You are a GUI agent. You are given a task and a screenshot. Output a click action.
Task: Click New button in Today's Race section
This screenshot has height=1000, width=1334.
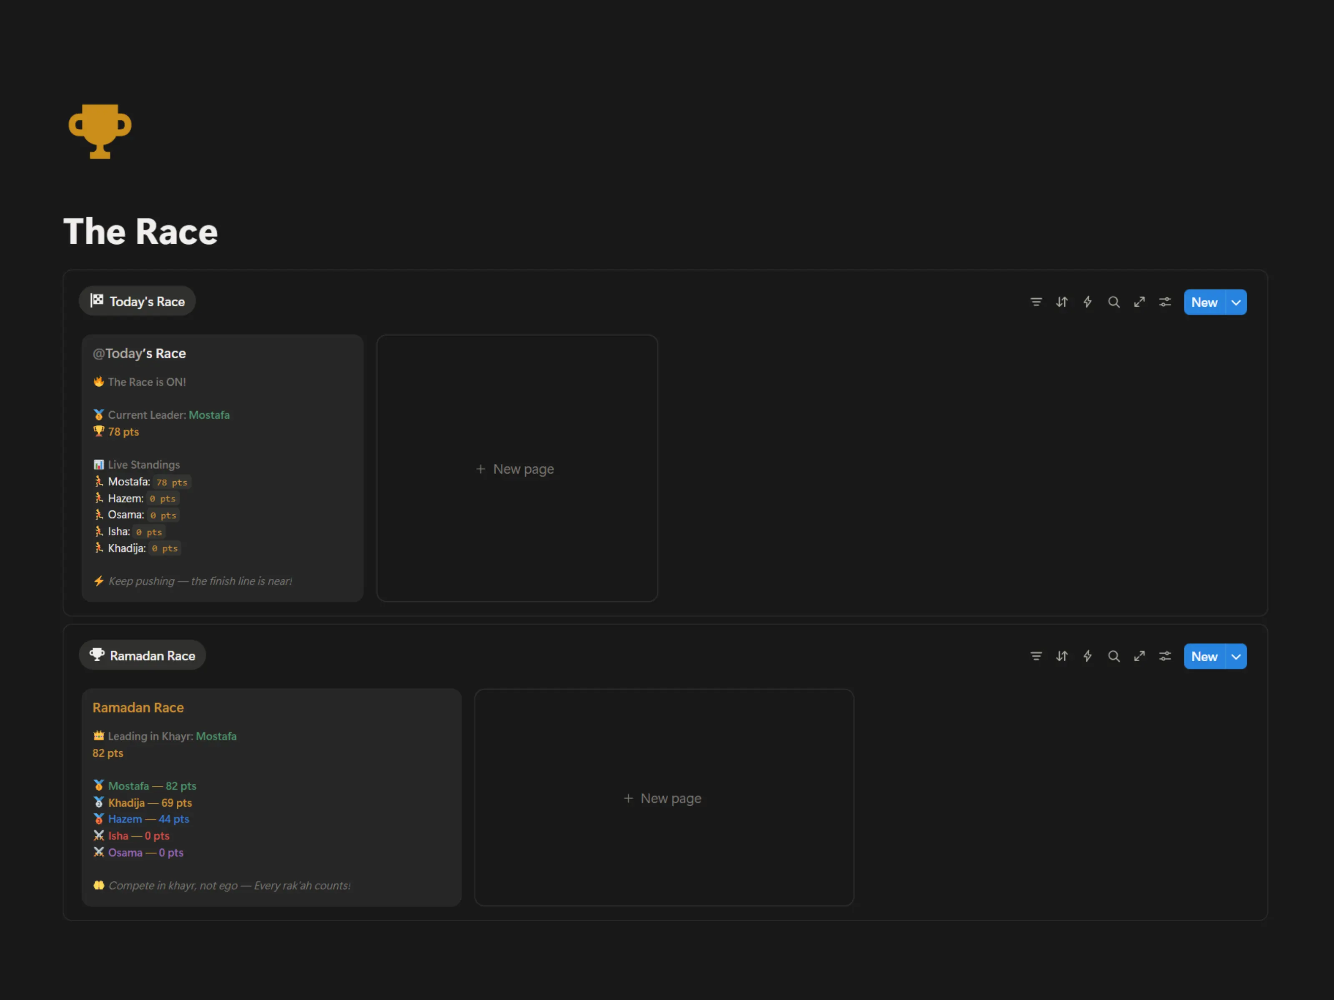tap(1204, 302)
